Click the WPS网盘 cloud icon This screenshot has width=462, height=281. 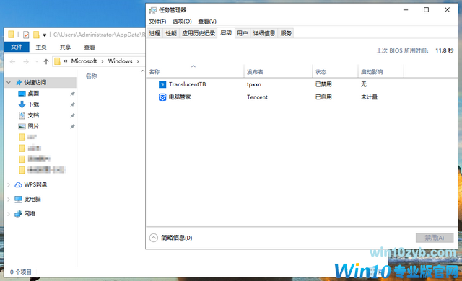pos(18,184)
